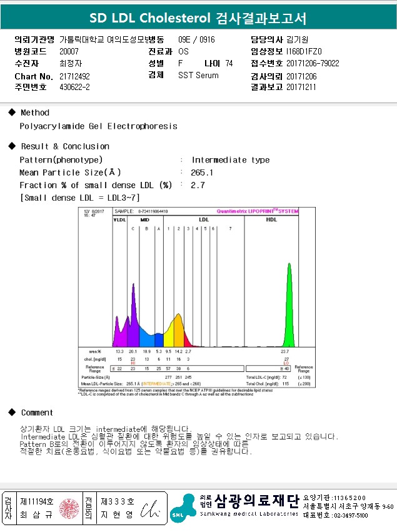Screen dimensions: 397x532
Task: Click the phone number 02-3497-5100
Action: pyautogui.click(x=351, y=515)
